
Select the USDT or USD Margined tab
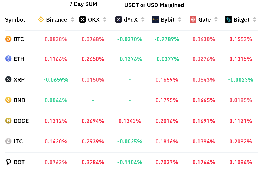click(154, 5)
